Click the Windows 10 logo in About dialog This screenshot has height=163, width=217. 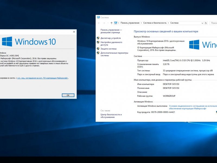[29, 42]
